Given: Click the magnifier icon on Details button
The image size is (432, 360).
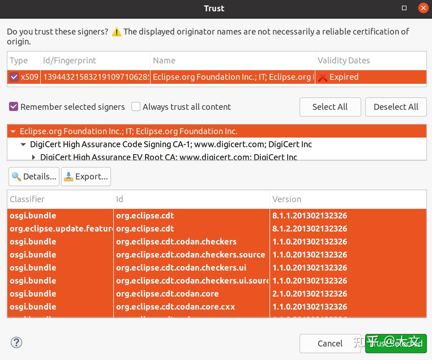Looking at the screenshot, I should 16,177.
